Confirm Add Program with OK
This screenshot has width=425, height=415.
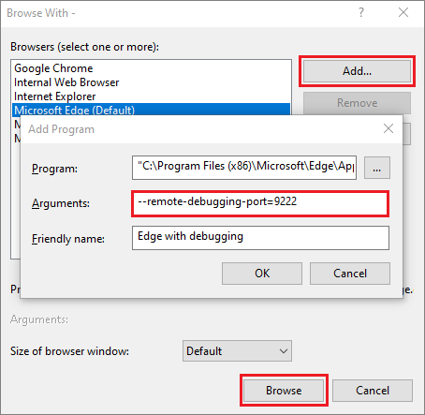click(x=262, y=274)
